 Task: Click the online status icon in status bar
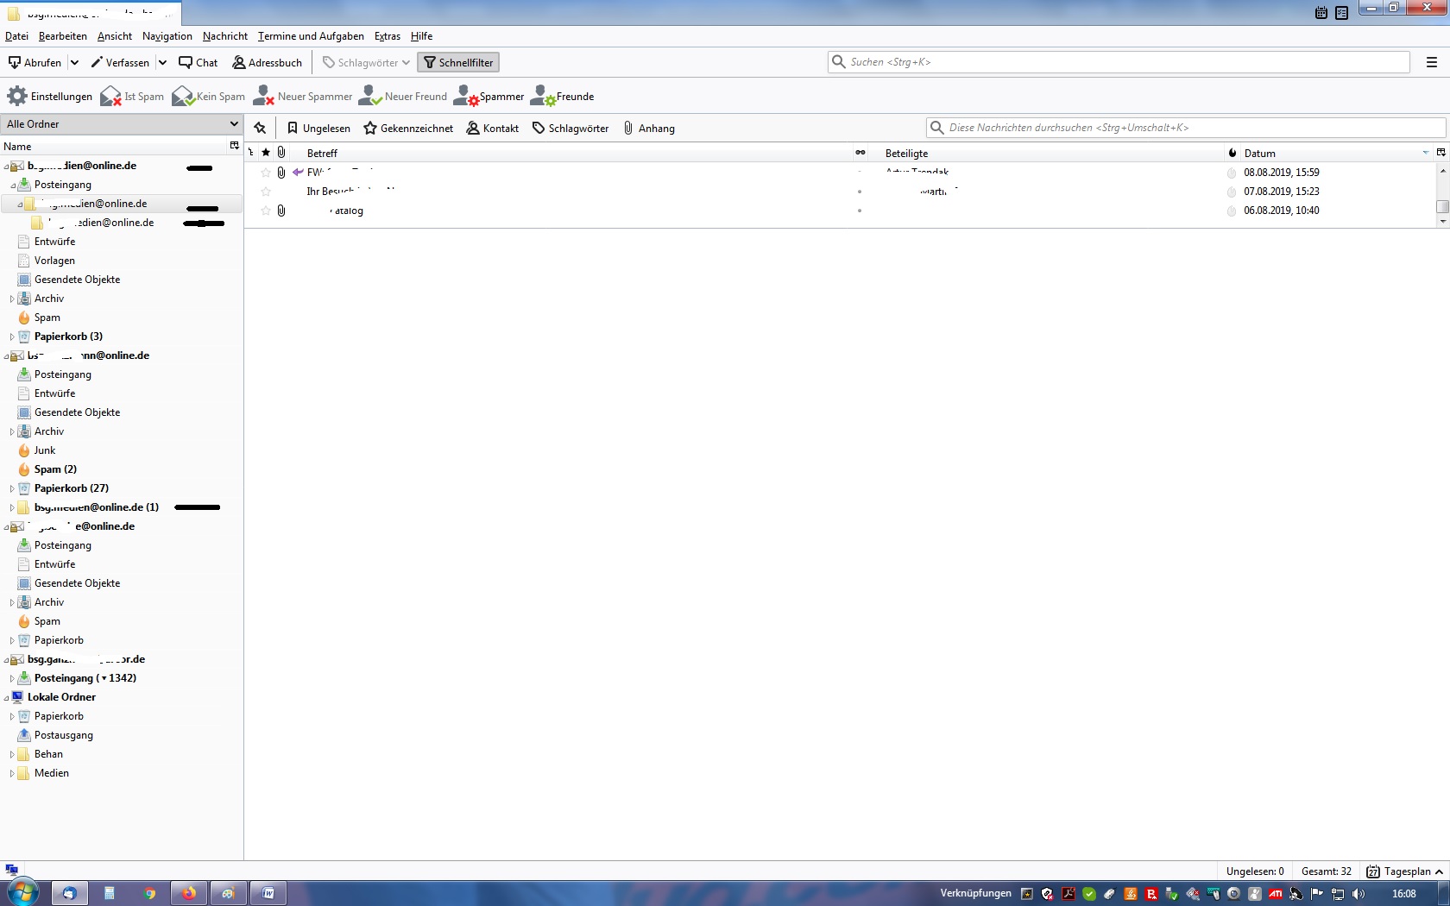(x=12, y=870)
